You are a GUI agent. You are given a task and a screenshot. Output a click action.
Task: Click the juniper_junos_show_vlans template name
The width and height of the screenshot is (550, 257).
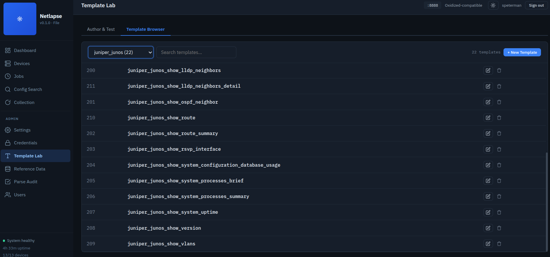tap(161, 244)
